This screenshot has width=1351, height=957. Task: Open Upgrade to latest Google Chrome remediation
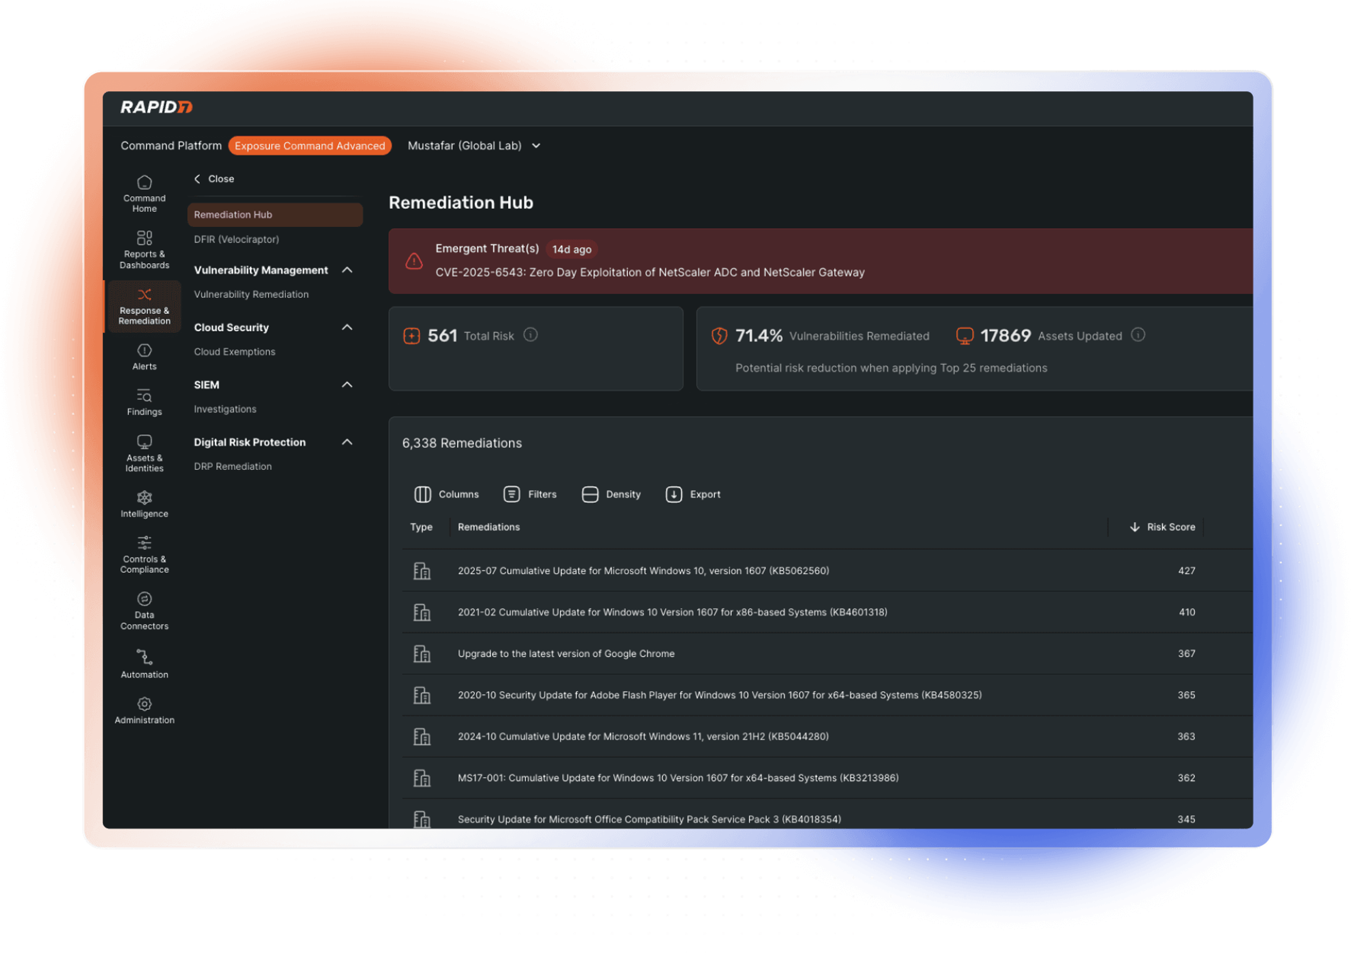point(566,654)
